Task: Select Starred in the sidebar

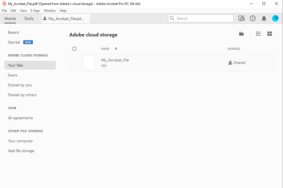Action: (x=14, y=42)
